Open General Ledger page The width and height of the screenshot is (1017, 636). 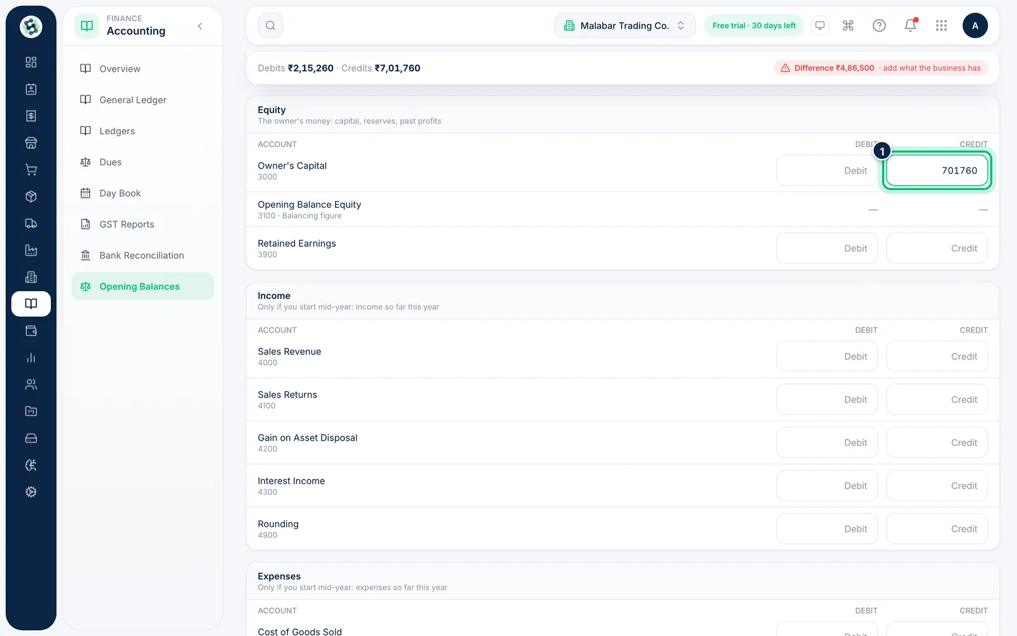pos(142,100)
